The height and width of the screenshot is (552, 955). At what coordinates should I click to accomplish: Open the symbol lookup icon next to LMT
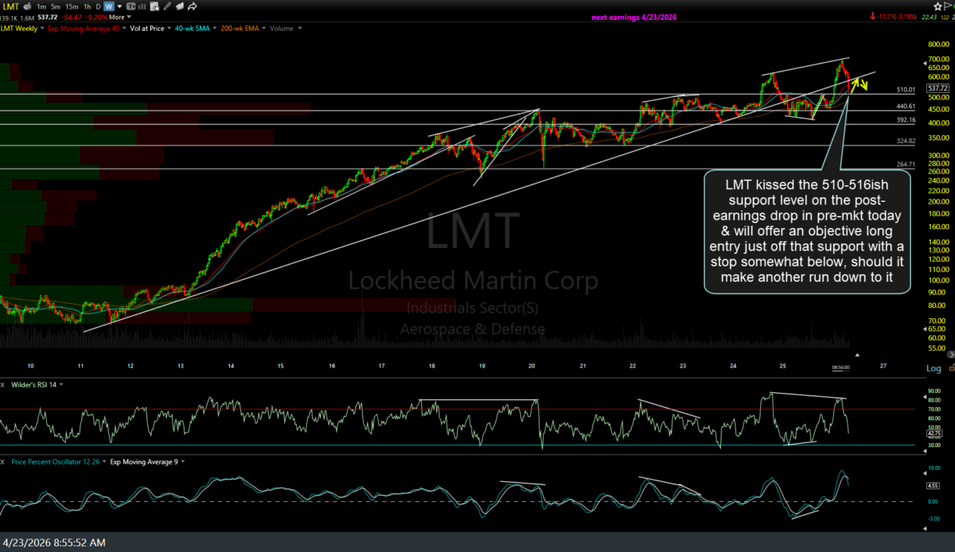point(27,6)
